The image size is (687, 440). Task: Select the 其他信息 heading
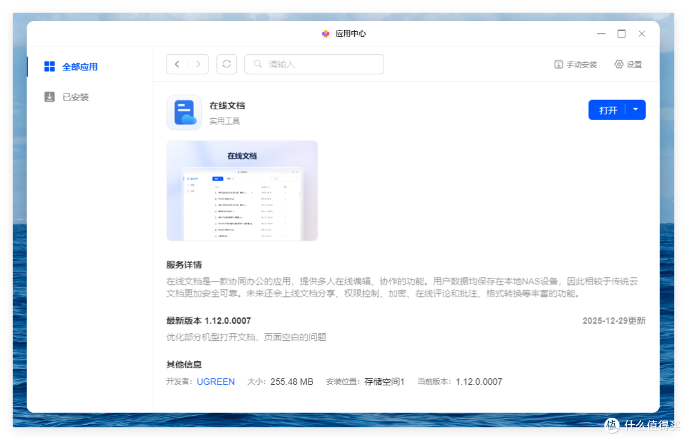184,364
